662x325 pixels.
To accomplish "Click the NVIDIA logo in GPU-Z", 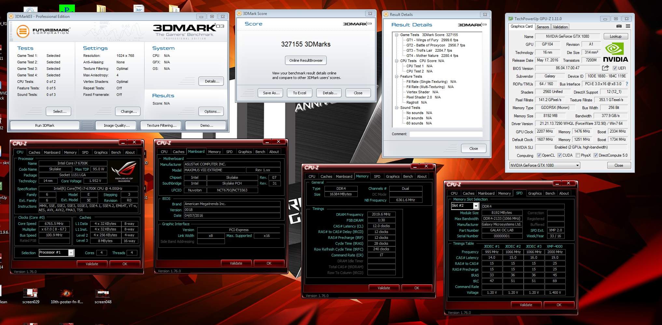I will [x=615, y=52].
